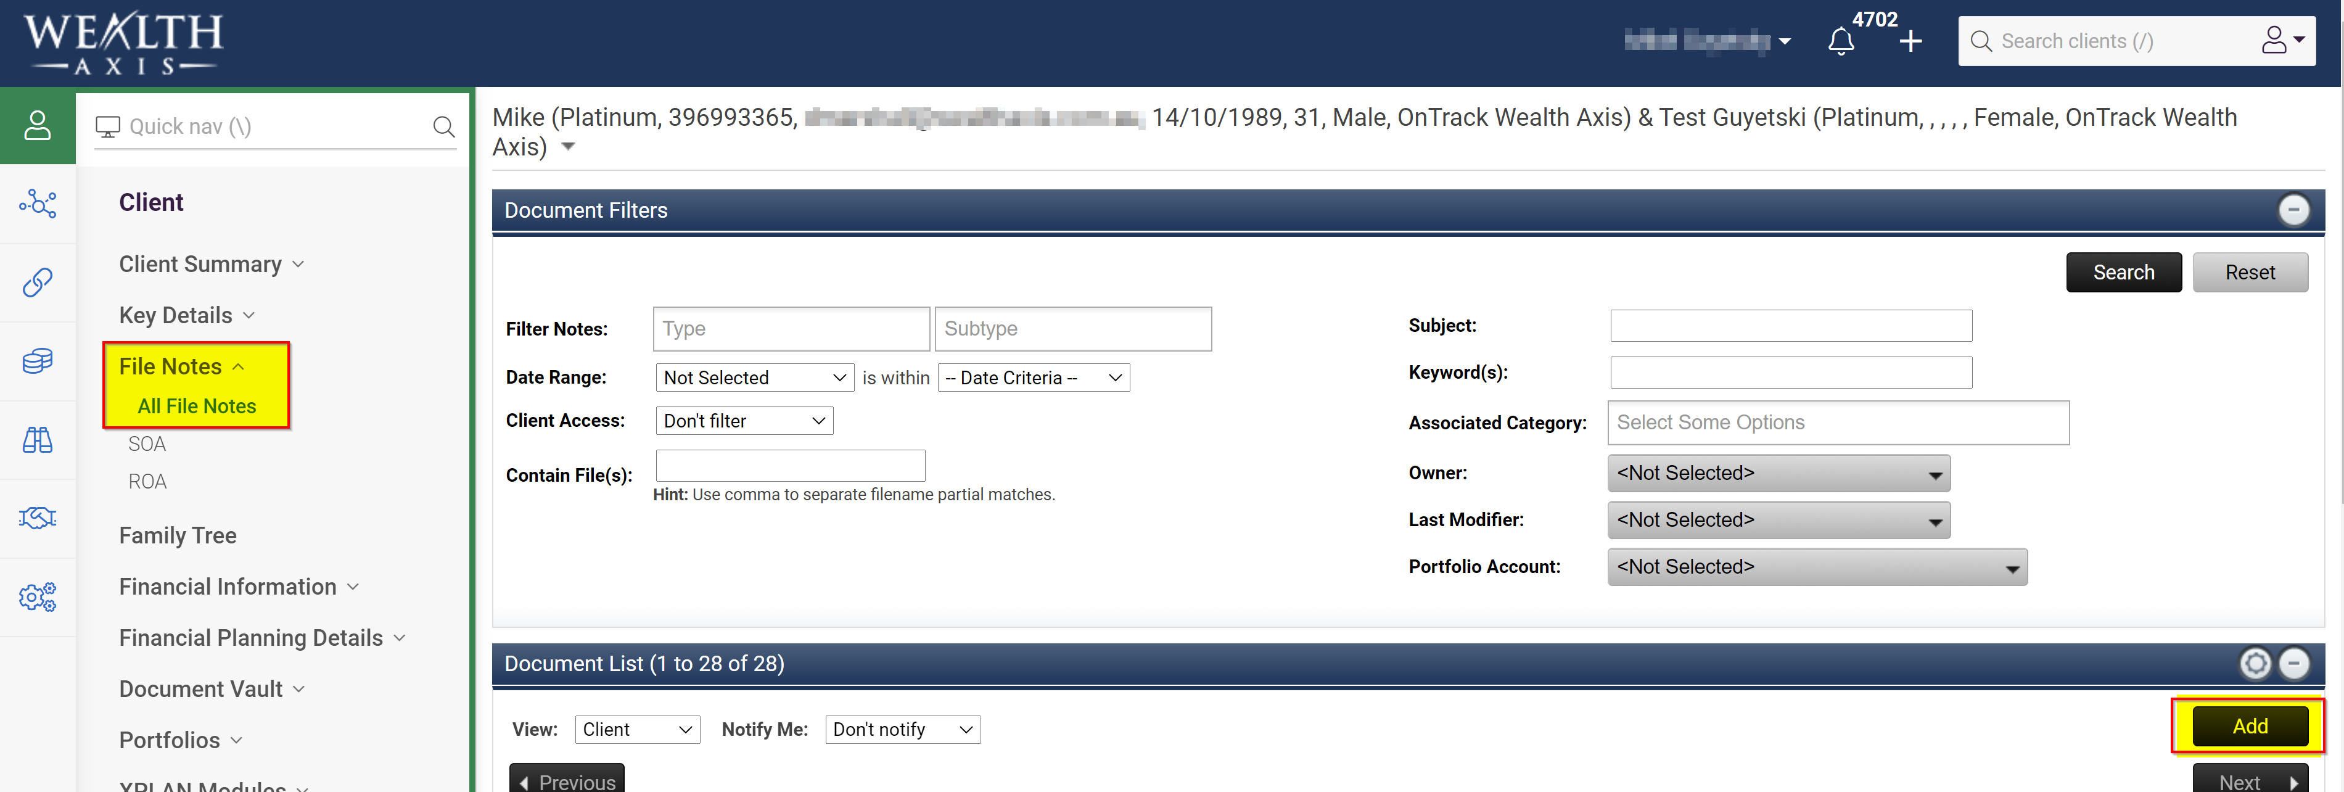Open Document List settings gear icon
This screenshot has height=792, width=2344.
coord(2255,664)
